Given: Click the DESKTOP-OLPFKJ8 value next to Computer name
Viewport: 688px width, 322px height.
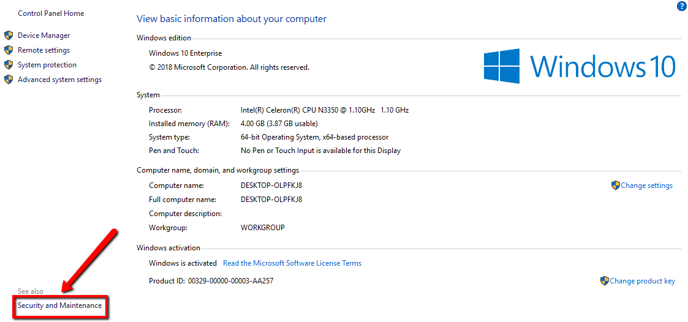Looking at the screenshot, I should tap(271, 185).
